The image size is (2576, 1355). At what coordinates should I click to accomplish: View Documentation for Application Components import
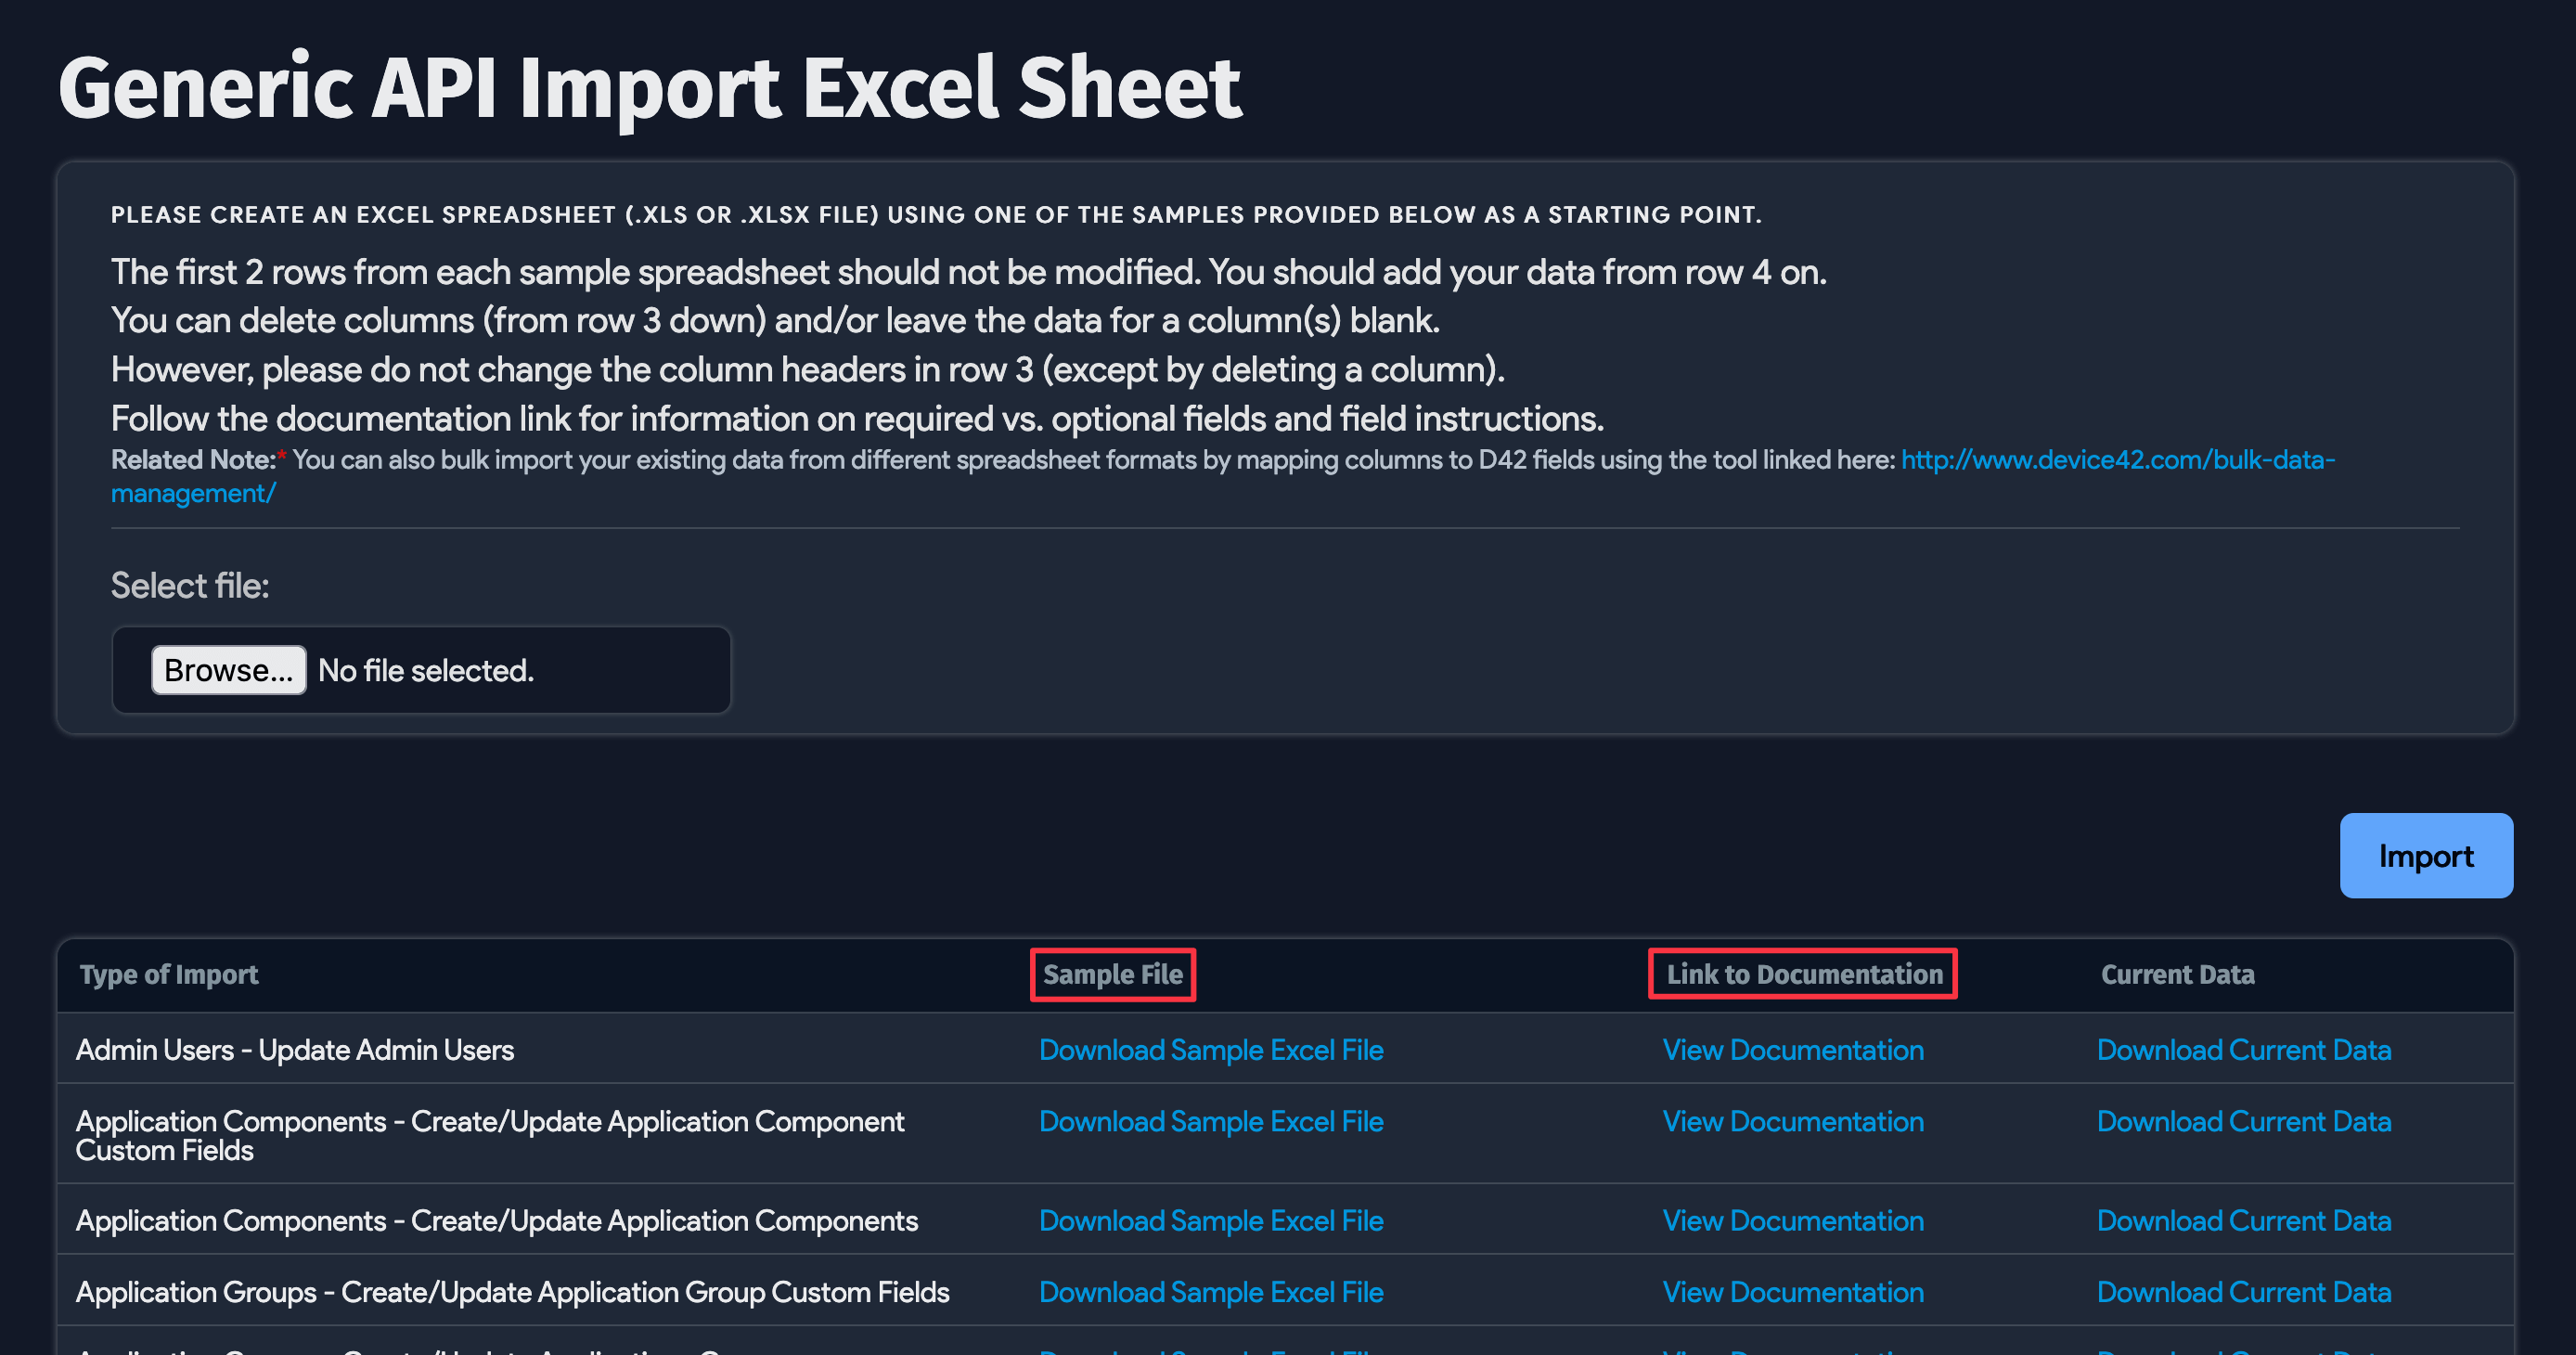tap(1792, 1221)
